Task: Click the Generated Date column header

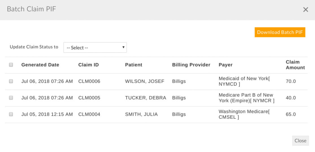Action: coord(40,65)
